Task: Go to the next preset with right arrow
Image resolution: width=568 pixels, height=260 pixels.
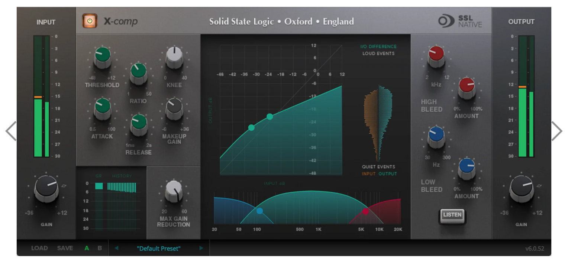Action: [x=201, y=248]
